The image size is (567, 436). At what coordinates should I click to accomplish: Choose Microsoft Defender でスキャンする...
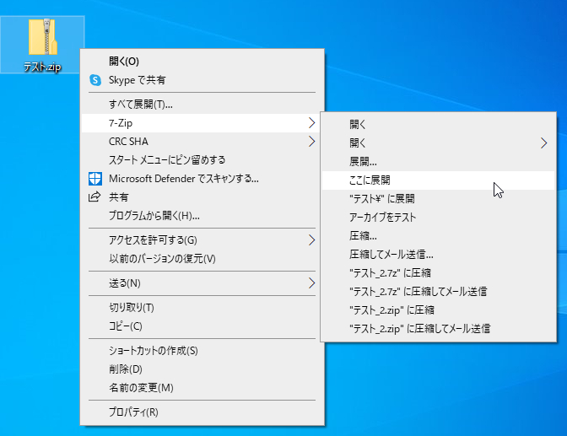click(202, 179)
